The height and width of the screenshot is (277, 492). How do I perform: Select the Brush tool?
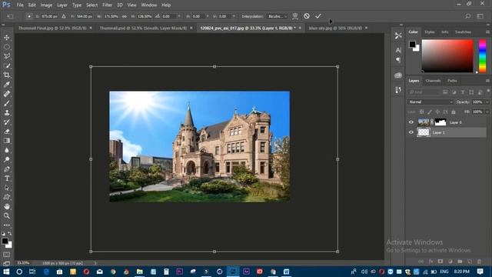coord(7,103)
